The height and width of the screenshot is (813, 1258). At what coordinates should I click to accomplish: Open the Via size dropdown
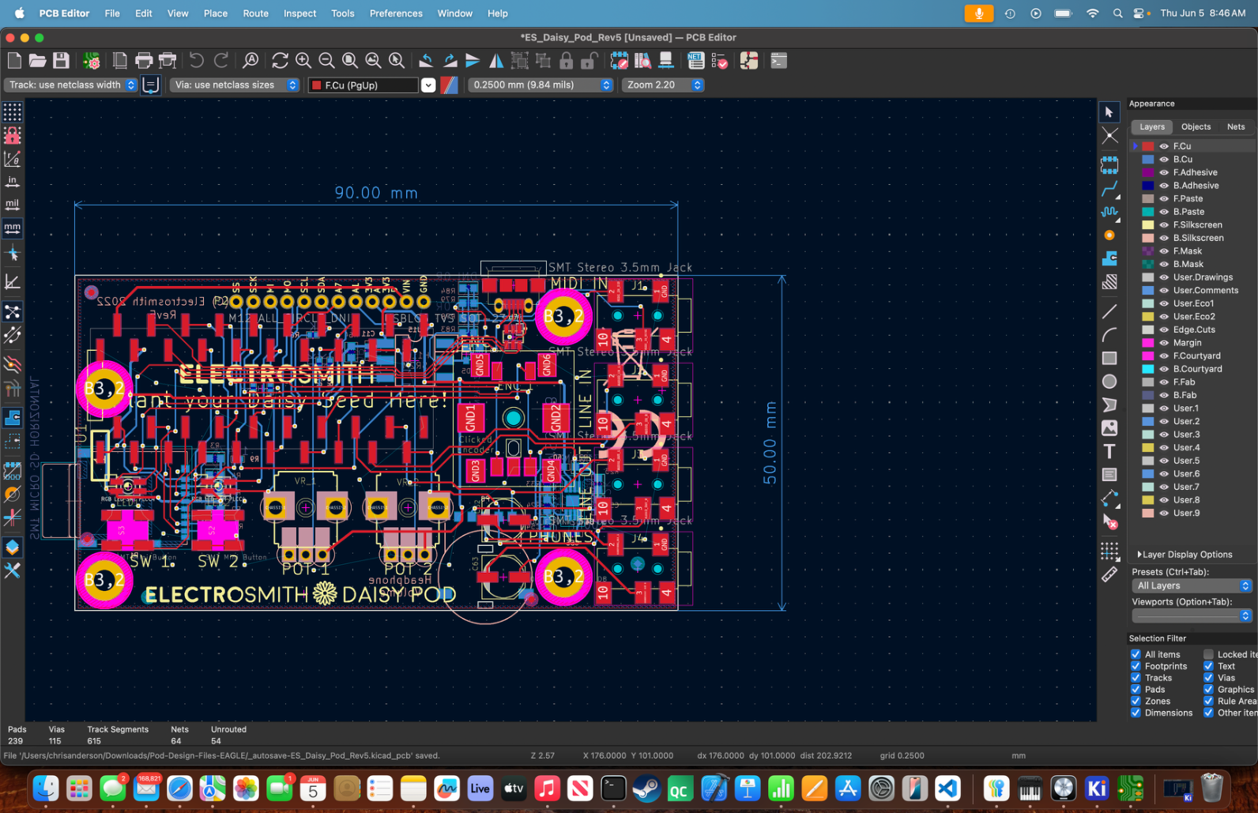click(235, 85)
